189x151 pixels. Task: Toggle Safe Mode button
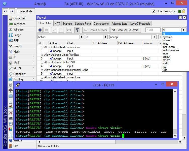click(x=26, y=11)
